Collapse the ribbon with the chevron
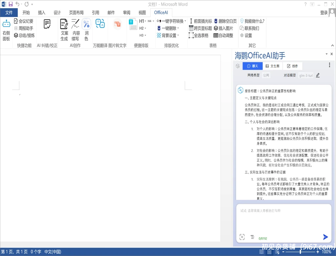This screenshot has height=256, width=336. [x=332, y=45]
